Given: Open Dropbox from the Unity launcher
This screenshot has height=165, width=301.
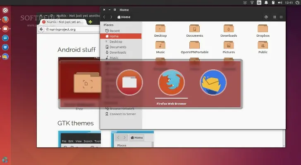Looking at the screenshot, I should click(x=5, y=47).
